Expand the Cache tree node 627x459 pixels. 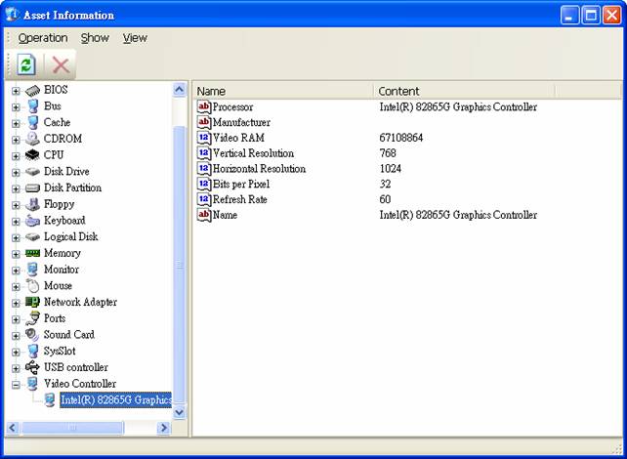tap(16, 124)
